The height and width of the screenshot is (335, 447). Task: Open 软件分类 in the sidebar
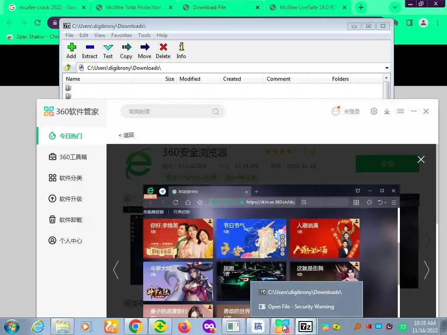(x=72, y=178)
